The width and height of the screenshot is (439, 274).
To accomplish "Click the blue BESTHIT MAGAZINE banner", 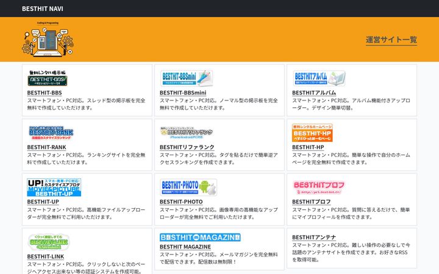I will (x=200, y=237).
